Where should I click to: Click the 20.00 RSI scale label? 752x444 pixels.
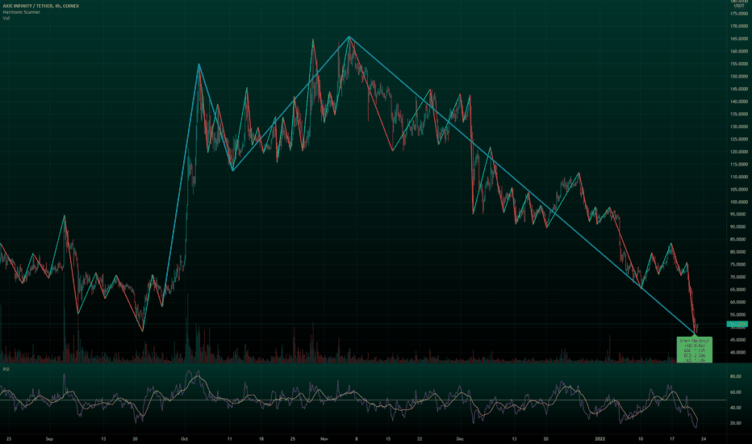pos(736,423)
